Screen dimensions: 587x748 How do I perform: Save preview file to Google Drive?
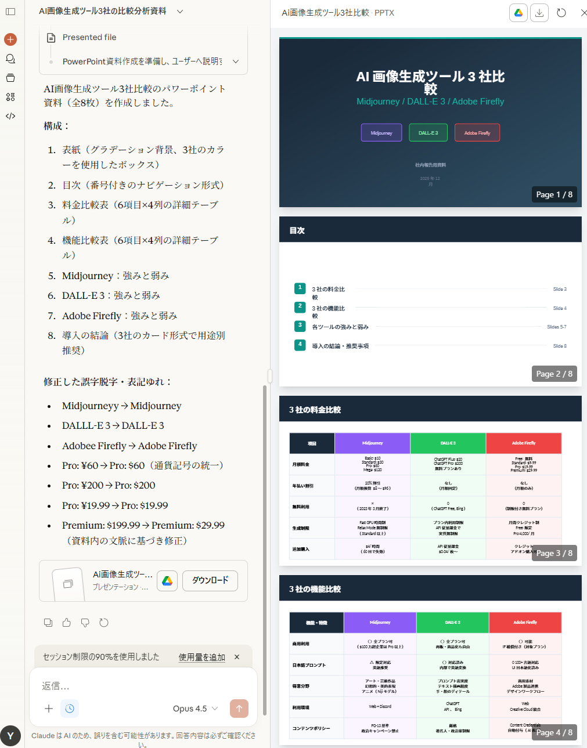[x=518, y=13]
